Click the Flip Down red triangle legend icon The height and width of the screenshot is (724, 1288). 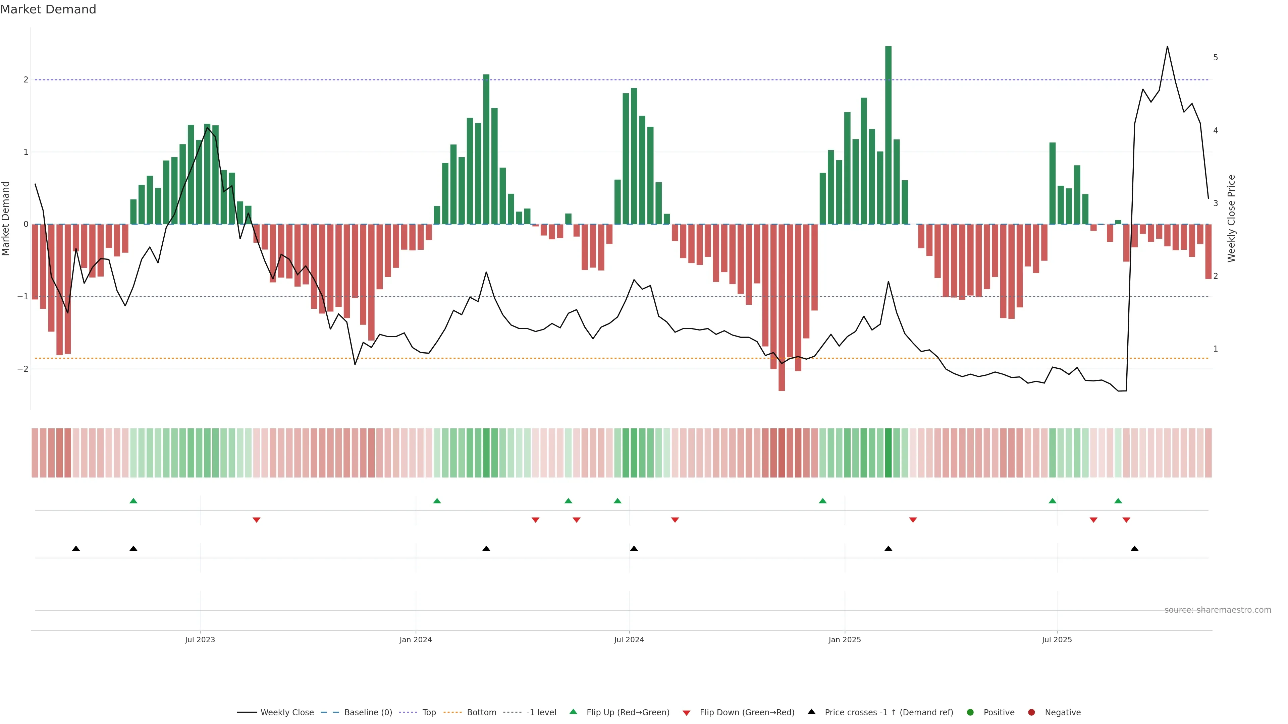tap(686, 713)
